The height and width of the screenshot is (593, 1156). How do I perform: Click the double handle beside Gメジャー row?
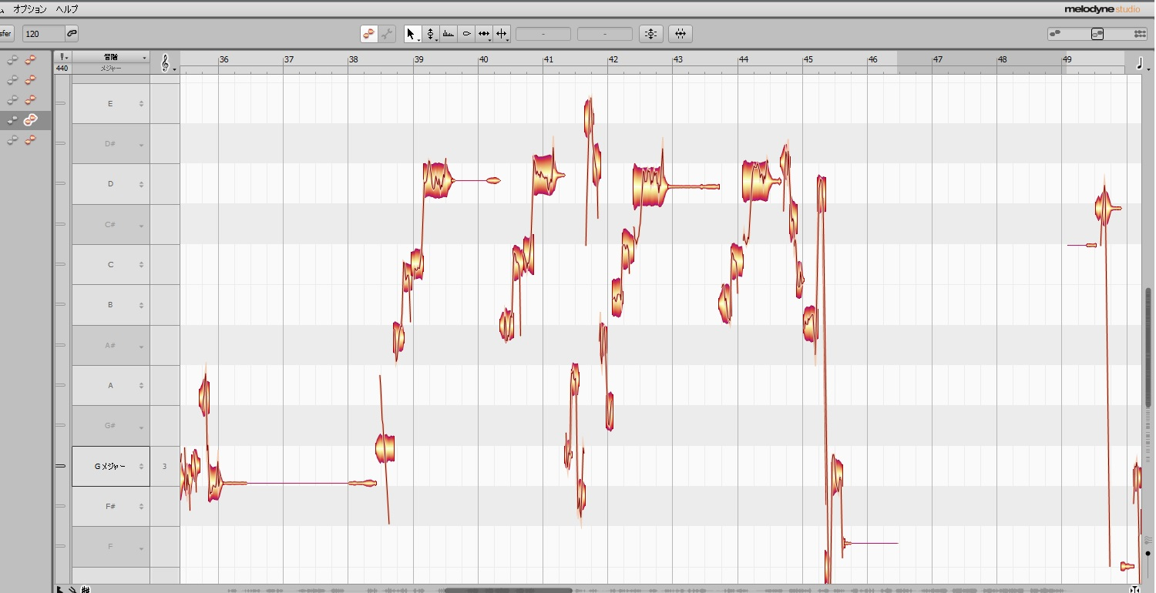60,466
